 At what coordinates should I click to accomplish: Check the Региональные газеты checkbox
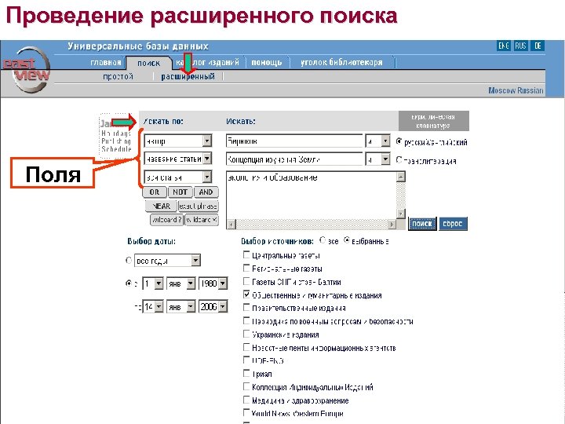pyautogui.click(x=246, y=269)
